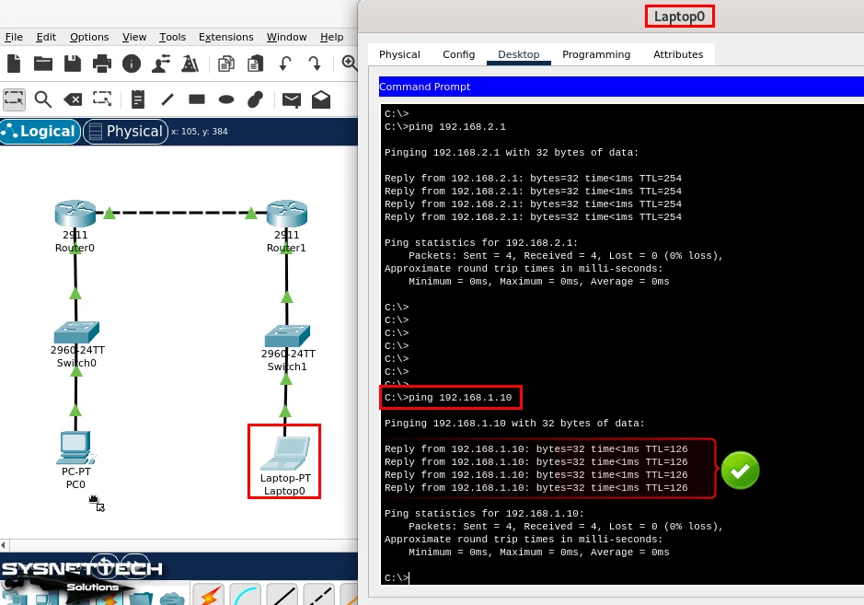
Task: Select the Inspect magnifier tool
Action: pyautogui.click(x=43, y=99)
